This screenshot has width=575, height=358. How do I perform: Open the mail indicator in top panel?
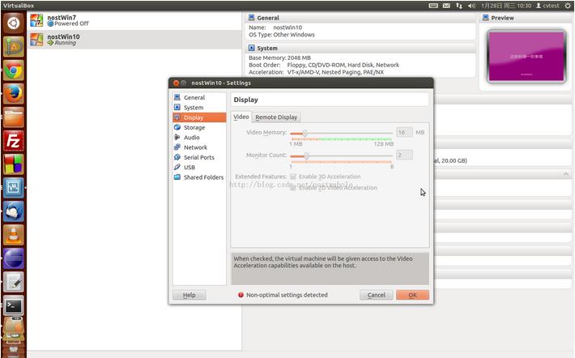[446, 6]
